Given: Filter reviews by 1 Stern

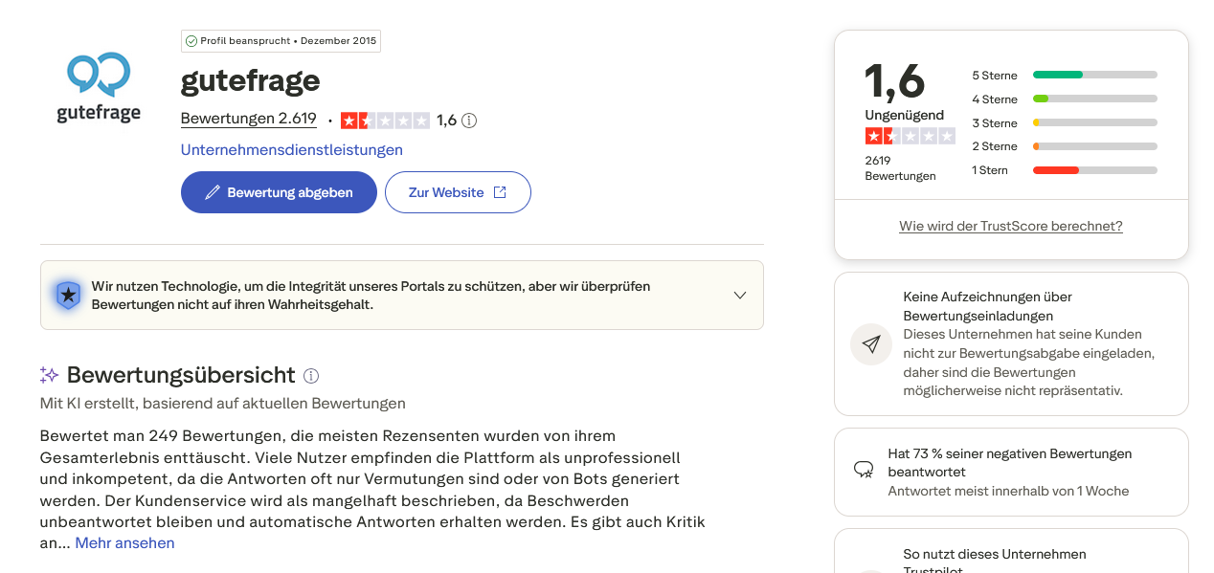Looking at the screenshot, I should [x=1065, y=170].
